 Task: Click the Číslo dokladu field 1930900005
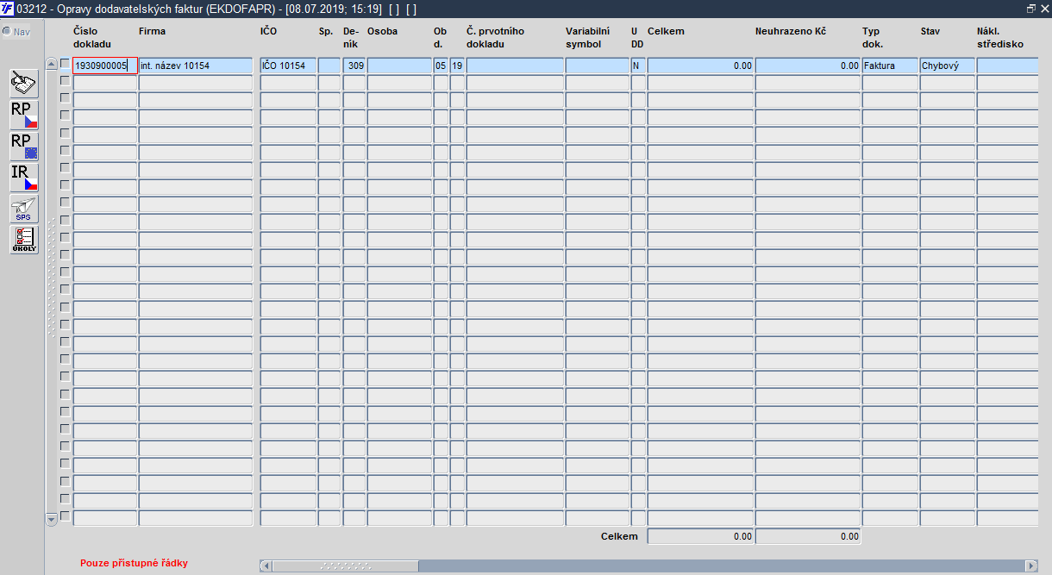(x=105, y=66)
